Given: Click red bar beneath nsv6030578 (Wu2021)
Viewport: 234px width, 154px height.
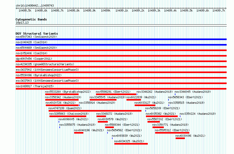Looking at the screenshot, I should coord(103,122).
